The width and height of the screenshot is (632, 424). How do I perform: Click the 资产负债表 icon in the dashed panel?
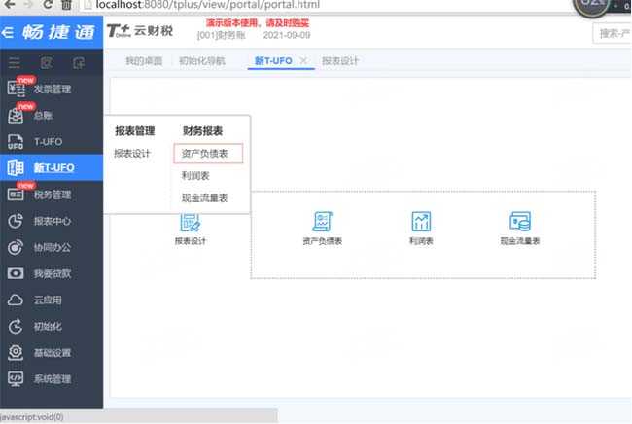pos(322,222)
